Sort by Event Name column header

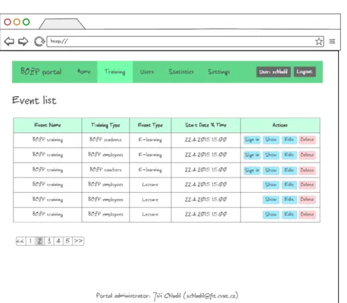coord(48,125)
